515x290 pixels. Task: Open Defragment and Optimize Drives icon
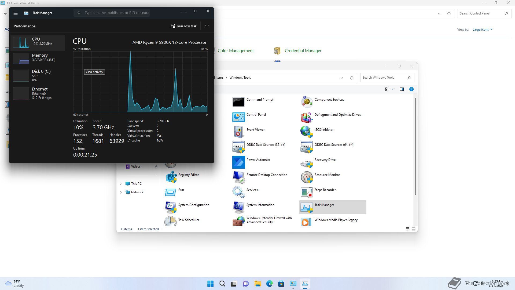[307, 117]
